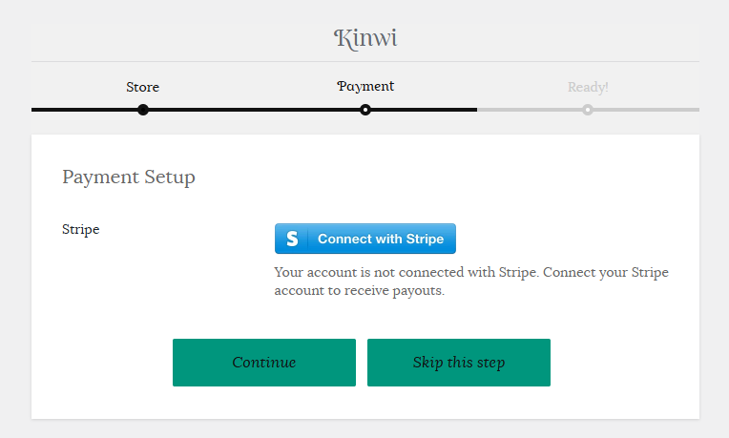Select the Store step label
The image size is (729, 438).
point(143,87)
